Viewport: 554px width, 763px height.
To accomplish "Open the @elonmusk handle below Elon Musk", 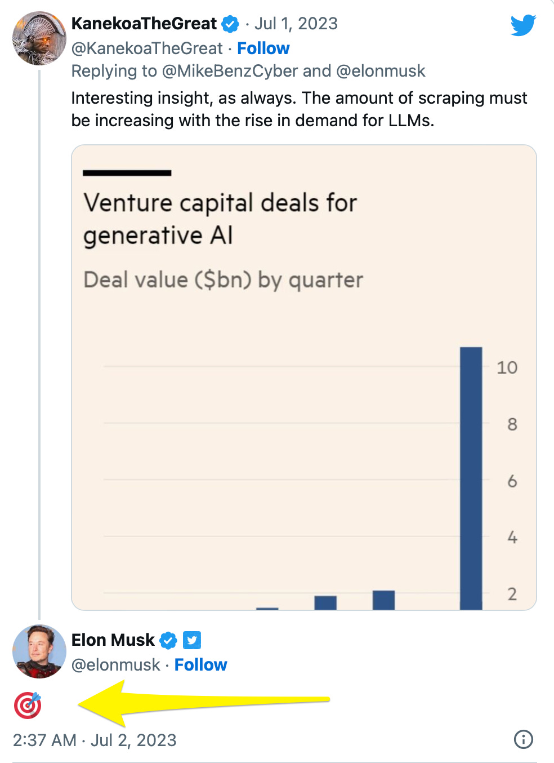I will [116, 665].
